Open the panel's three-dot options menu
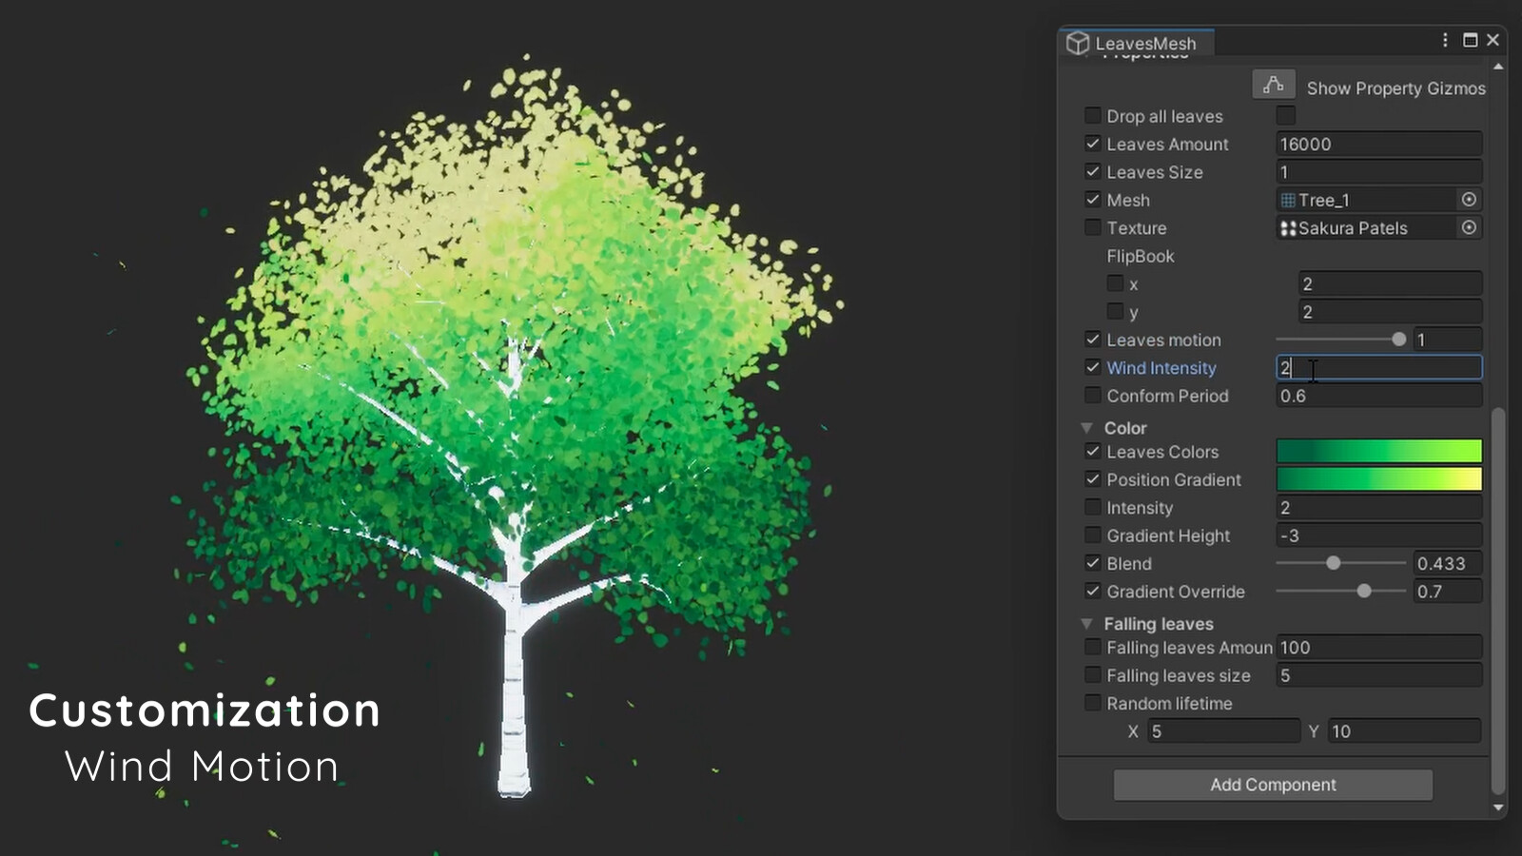Screen dimensions: 1522x856 click(1444, 40)
